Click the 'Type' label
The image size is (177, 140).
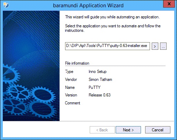(69, 72)
